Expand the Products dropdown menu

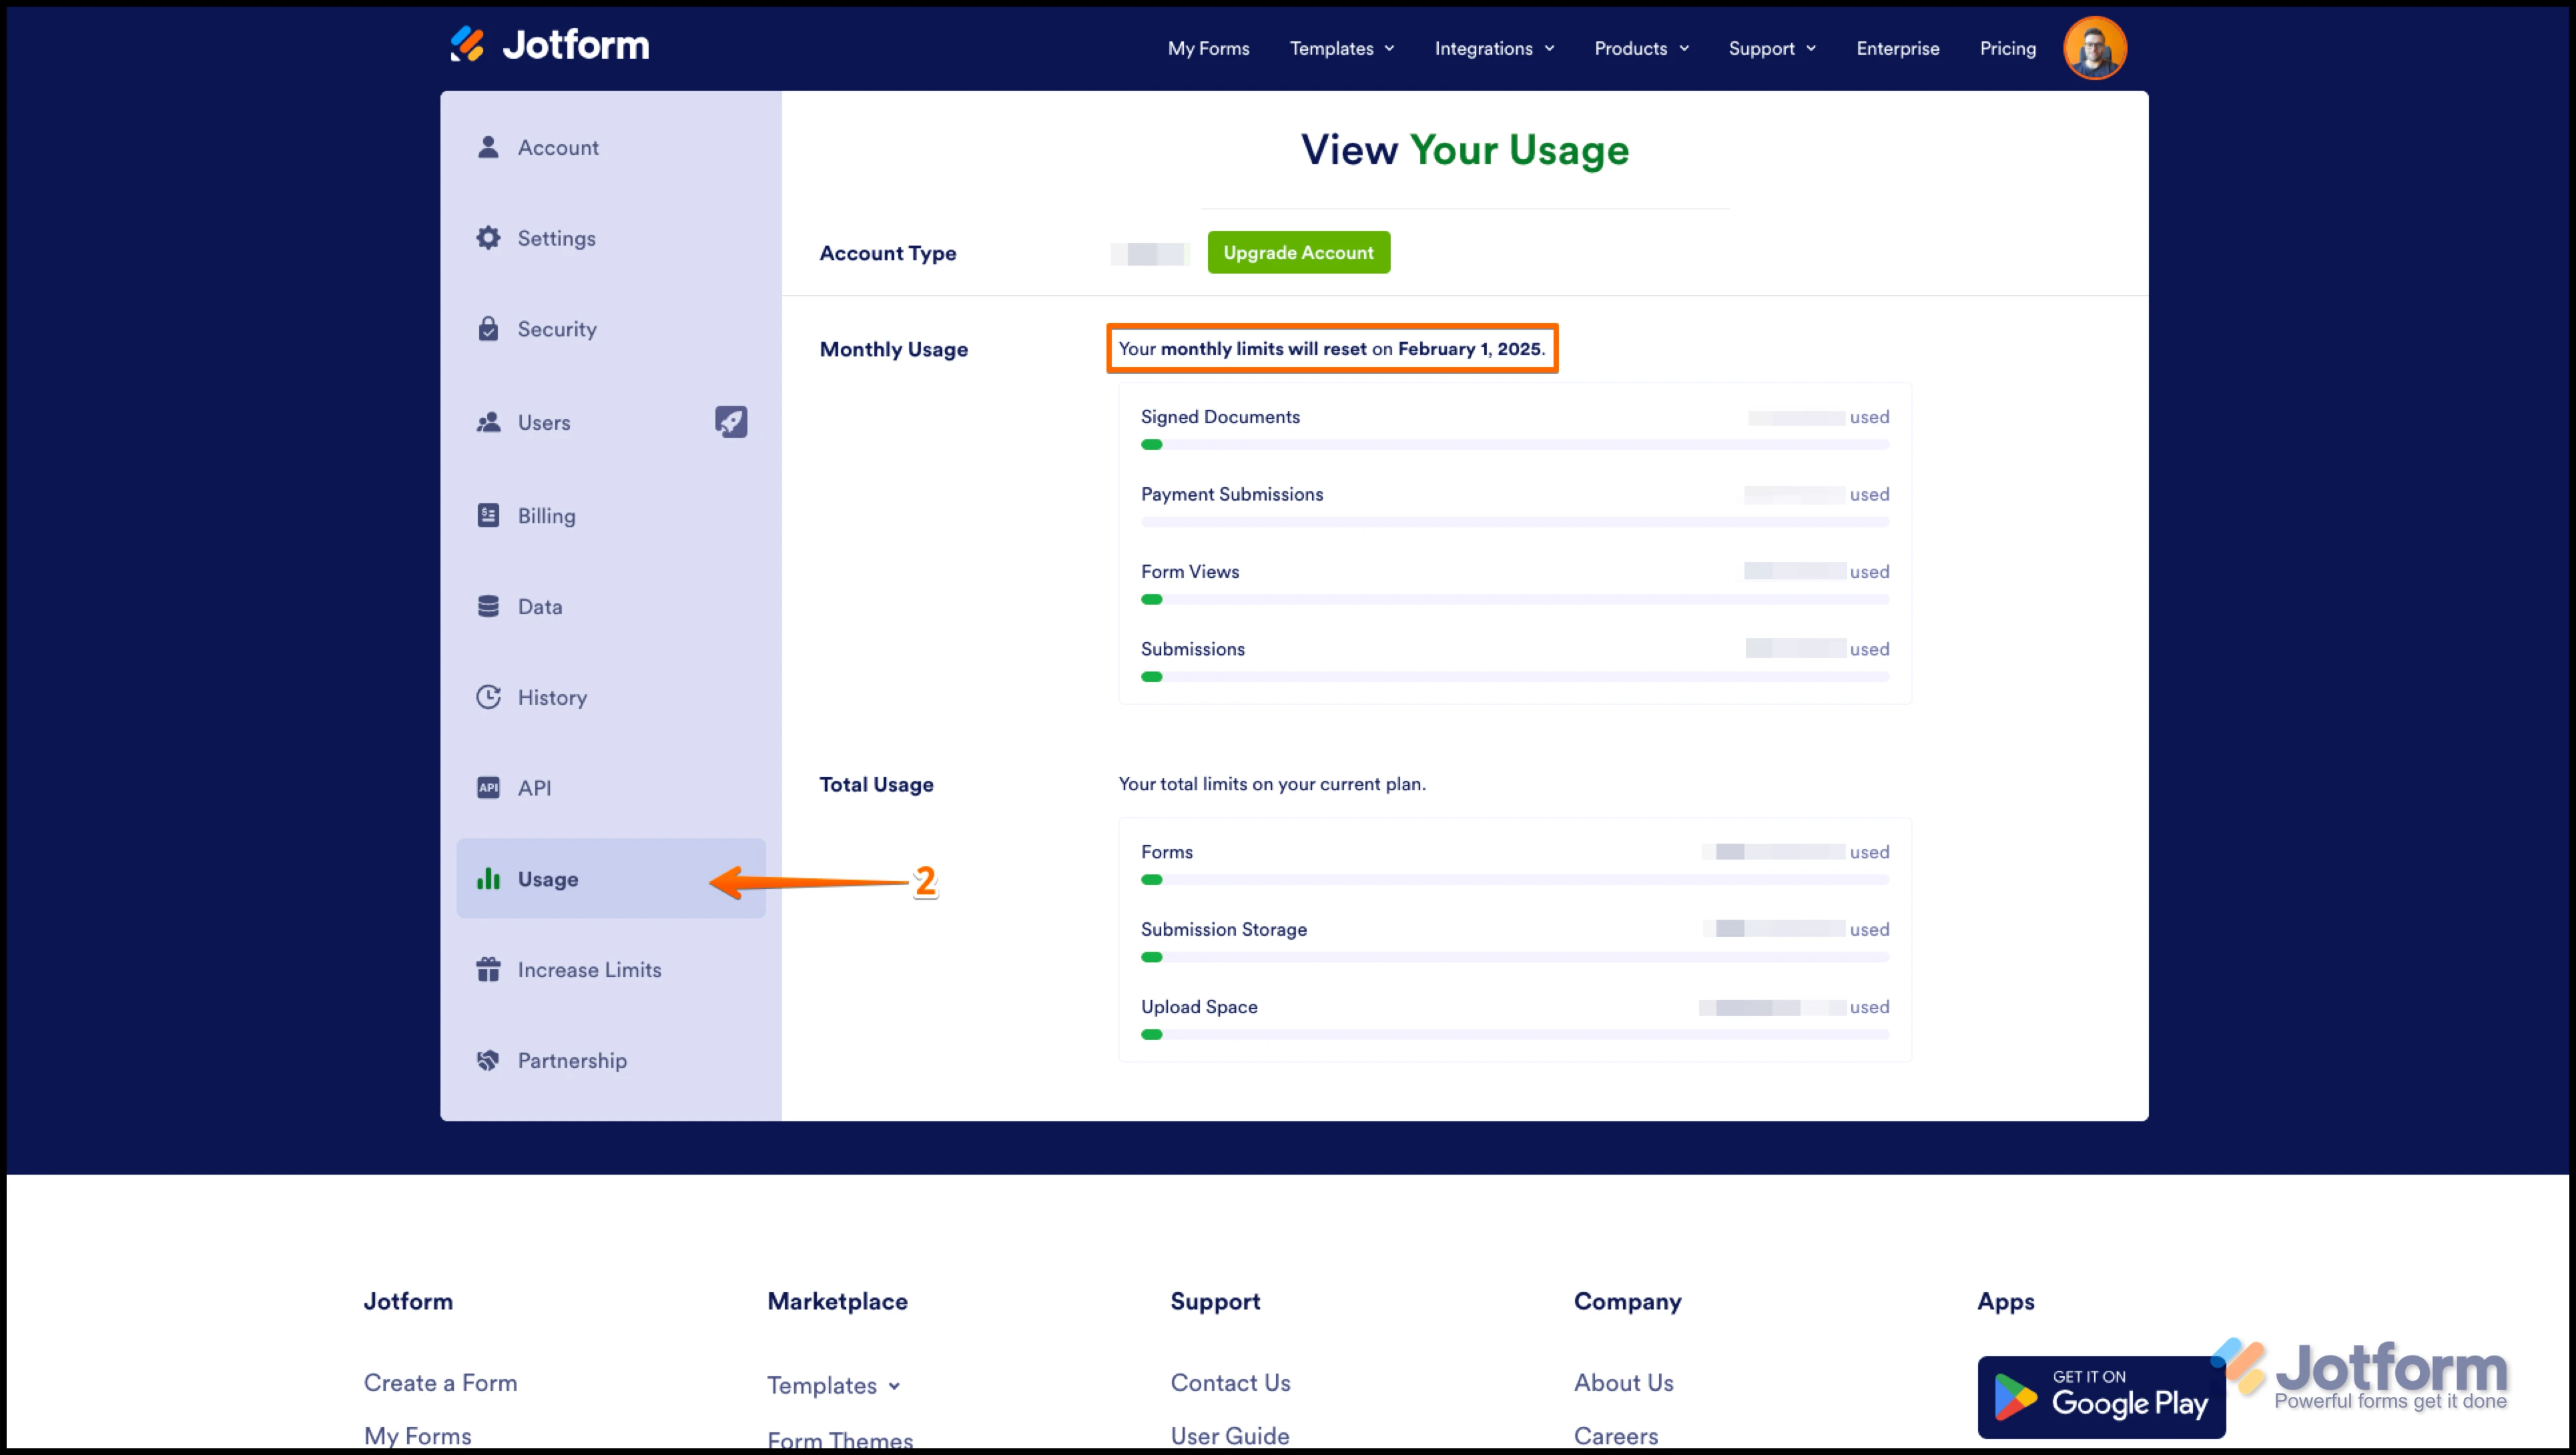click(1641, 48)
